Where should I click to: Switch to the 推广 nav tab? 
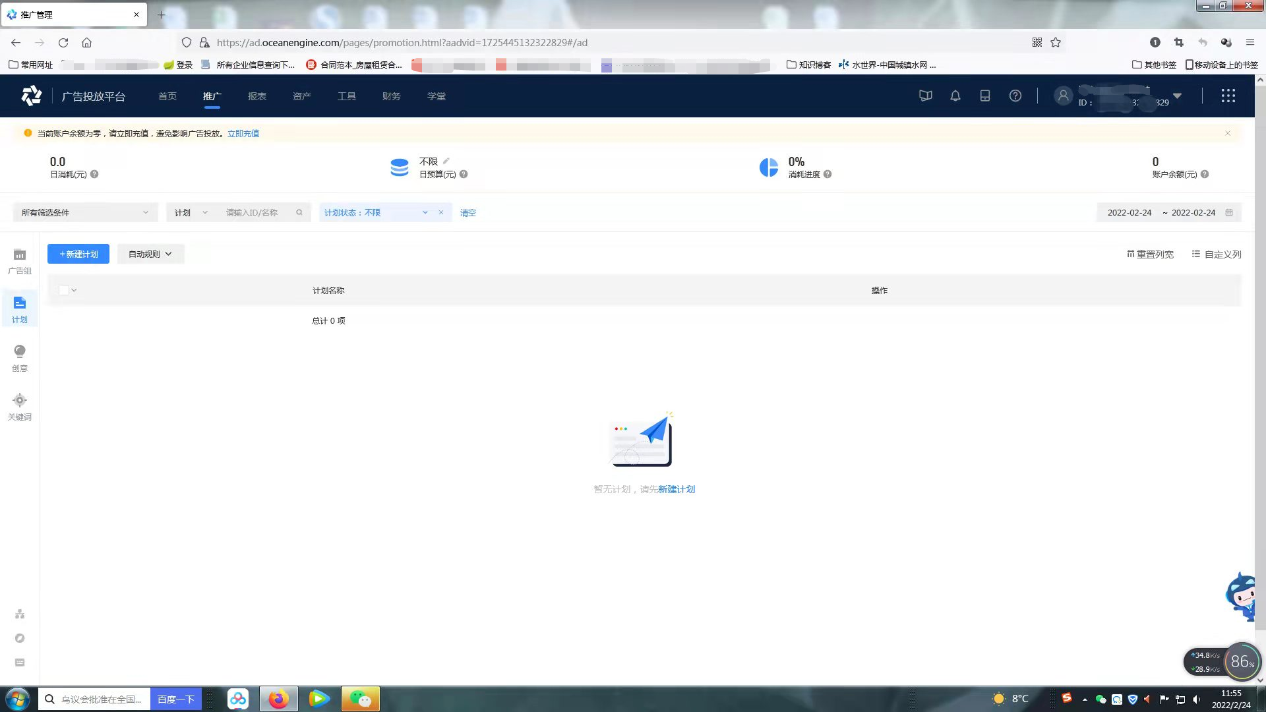click(x=212, y=96)
